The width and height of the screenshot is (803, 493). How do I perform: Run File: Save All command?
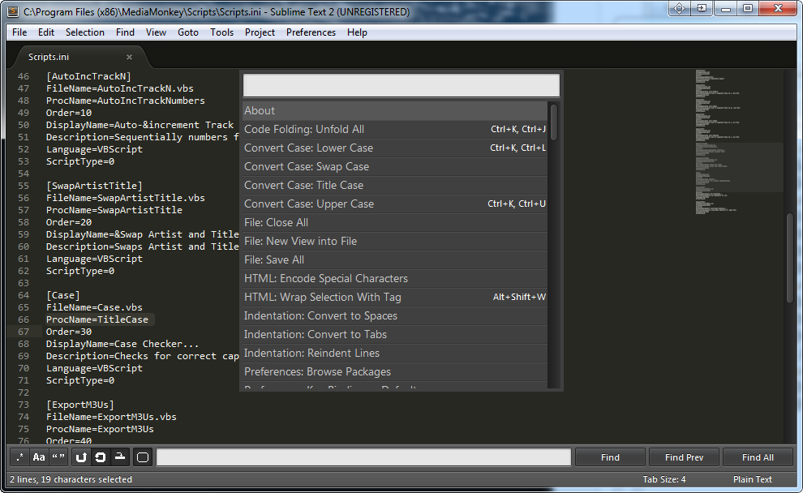click(395, 260)
